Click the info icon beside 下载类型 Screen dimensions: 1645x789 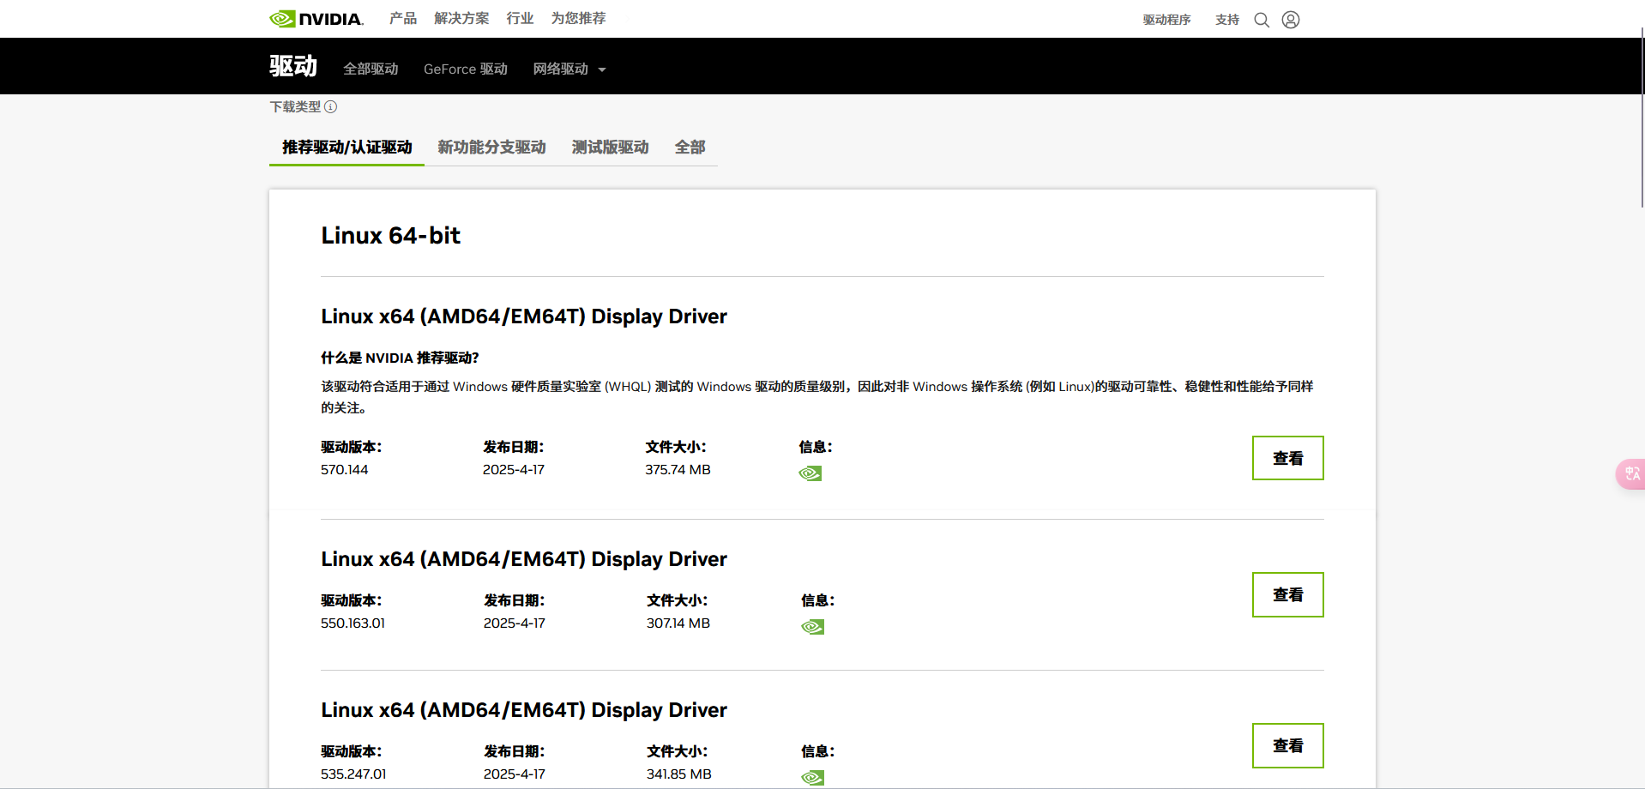331,106
